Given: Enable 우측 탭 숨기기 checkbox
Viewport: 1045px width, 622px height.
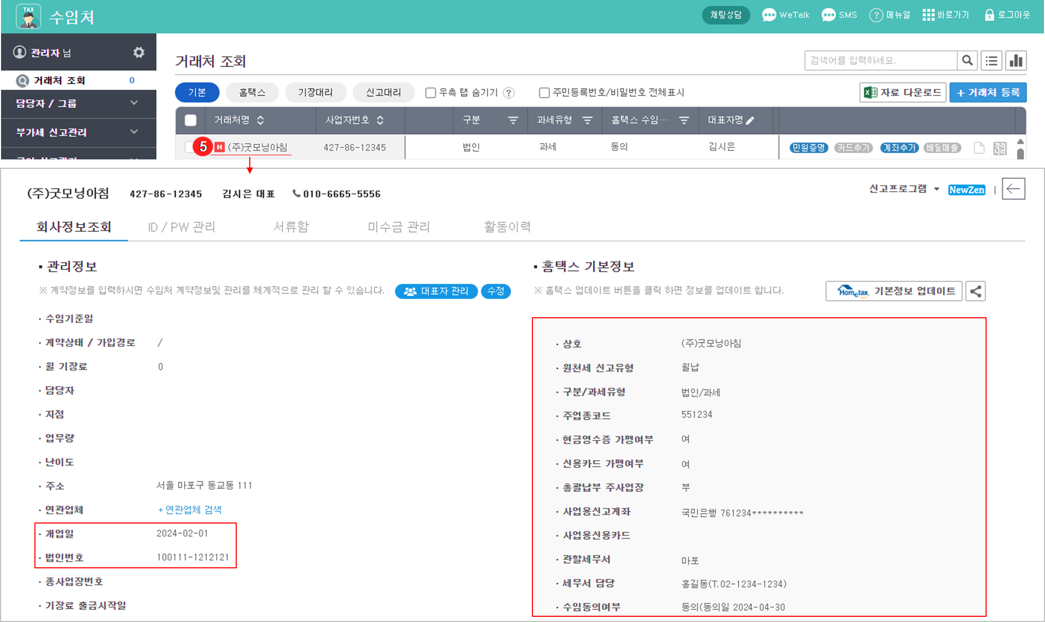Looking at the screenshot, I should coord(431,93).
